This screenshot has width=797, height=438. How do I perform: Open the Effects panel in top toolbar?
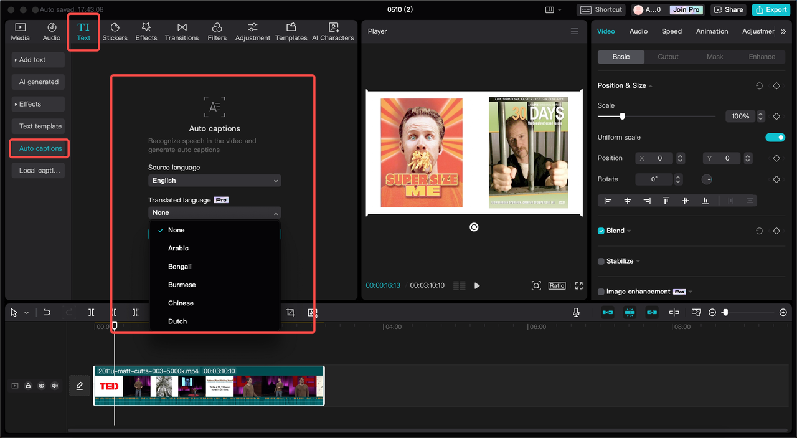tap(146, 32)
